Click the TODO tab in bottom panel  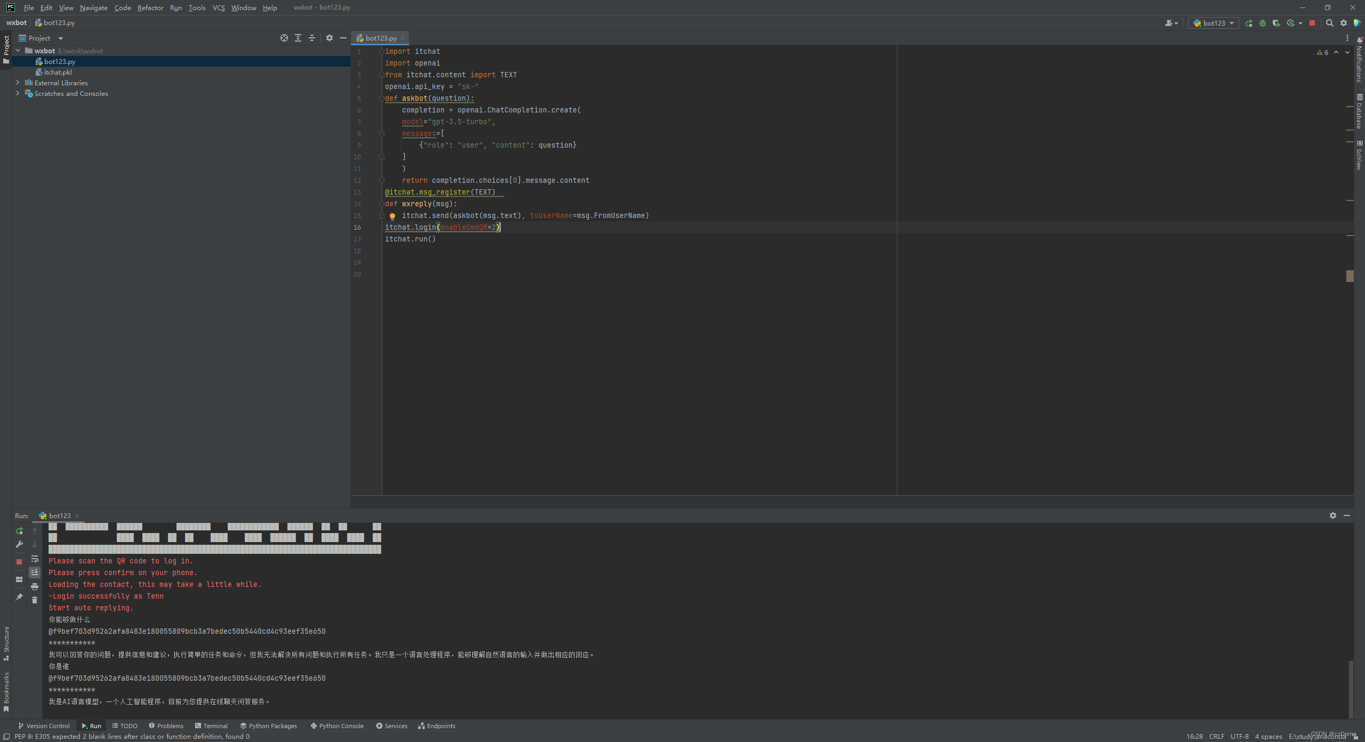point(127,724)
